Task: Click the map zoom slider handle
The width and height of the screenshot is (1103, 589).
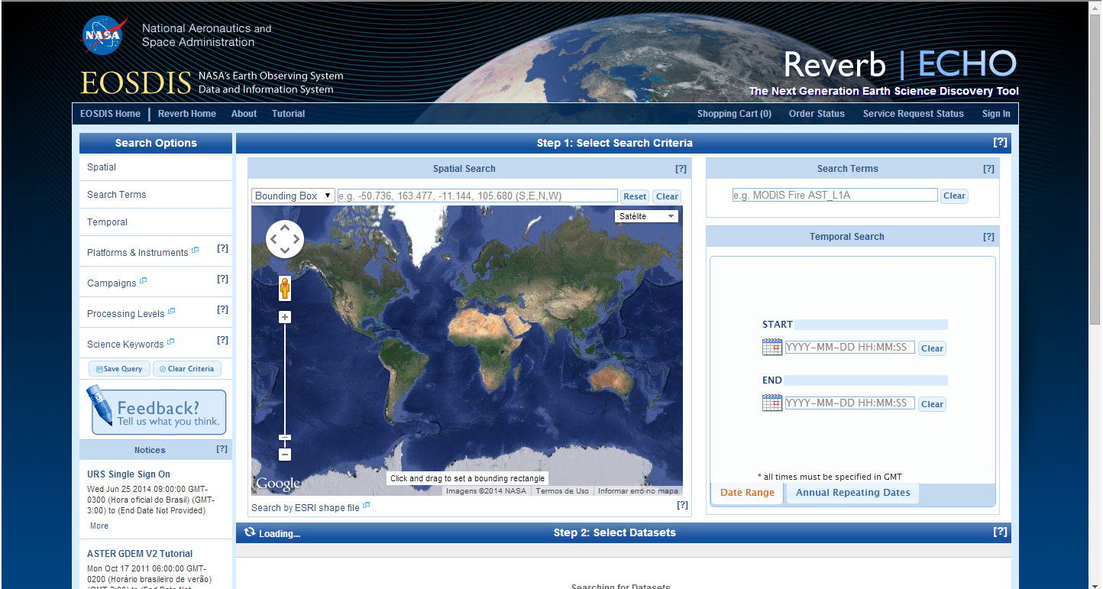Action: [285, 438]
